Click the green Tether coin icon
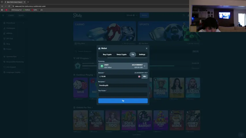246x138 pixels. pyautogui.click(x=102, y=66)
